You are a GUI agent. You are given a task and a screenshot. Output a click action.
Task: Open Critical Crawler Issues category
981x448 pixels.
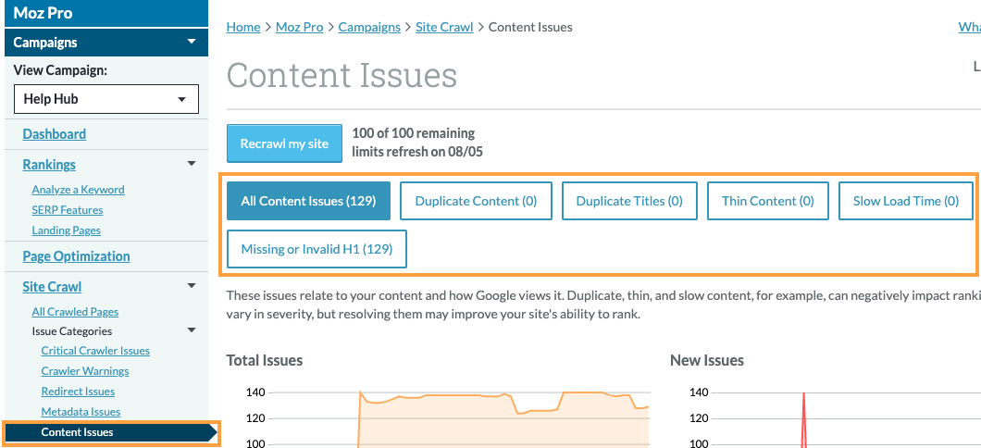coord(95,351)
